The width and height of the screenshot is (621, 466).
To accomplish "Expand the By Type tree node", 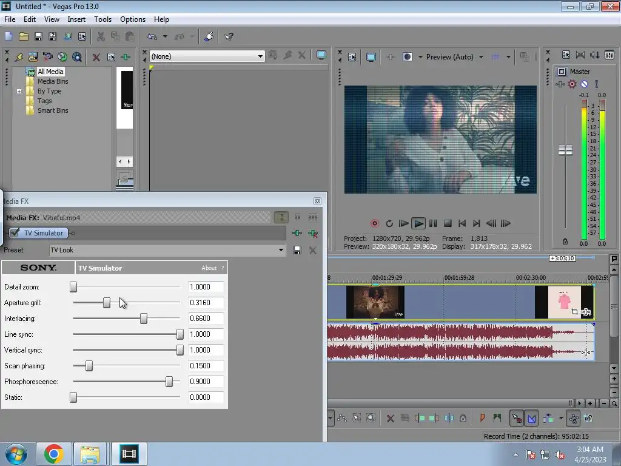I will [19, 91].
